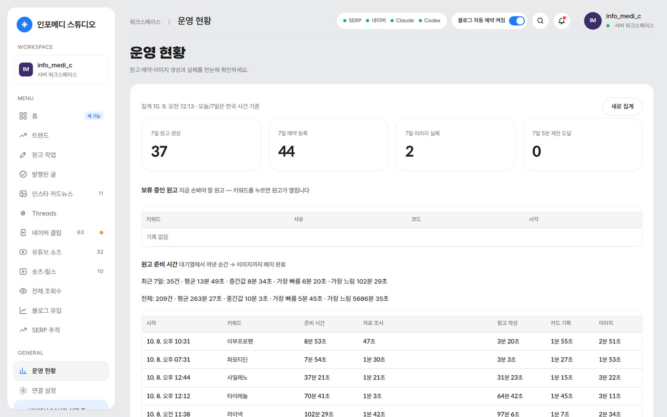Open 원고 작업 menu item

61,155
